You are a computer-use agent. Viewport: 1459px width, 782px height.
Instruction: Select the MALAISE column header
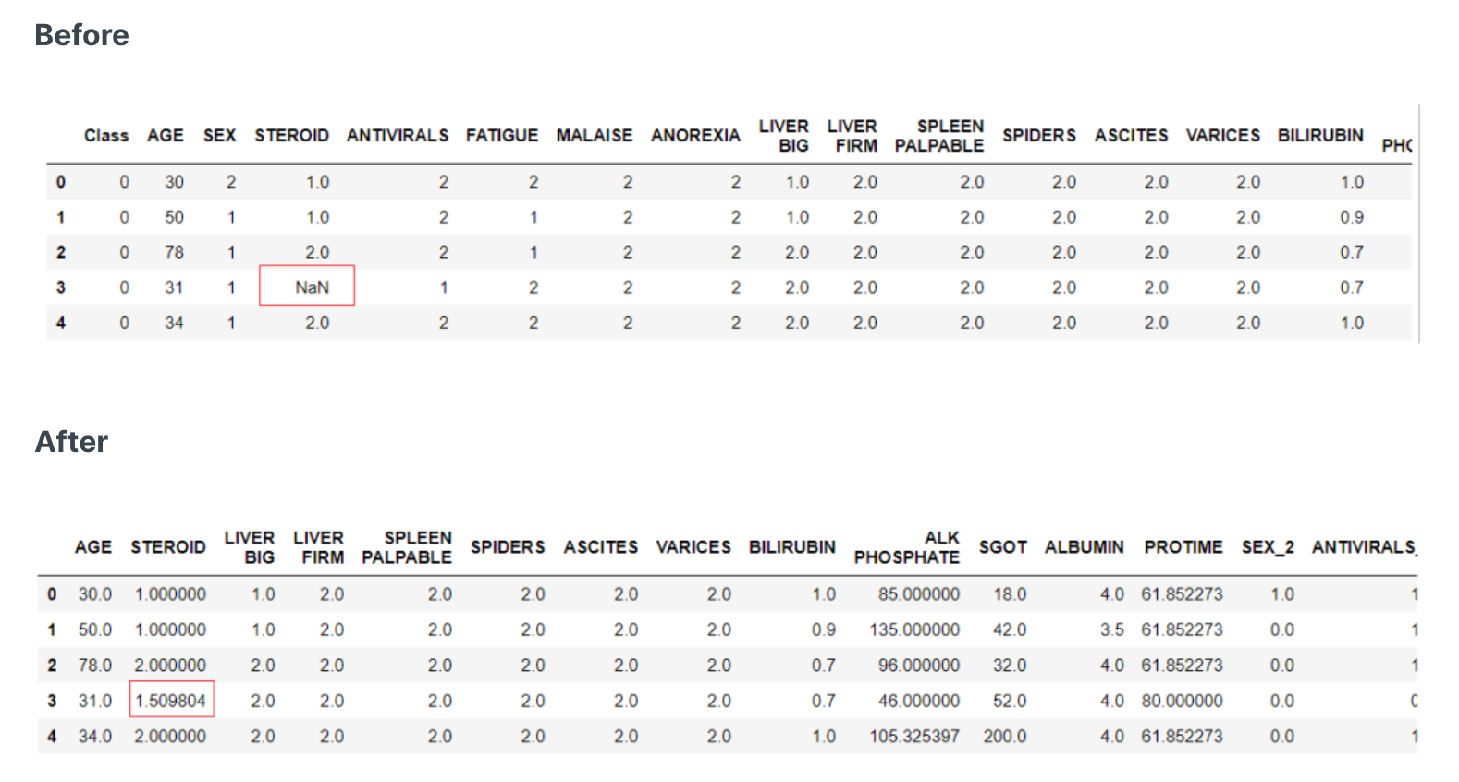tap(594, 136)
